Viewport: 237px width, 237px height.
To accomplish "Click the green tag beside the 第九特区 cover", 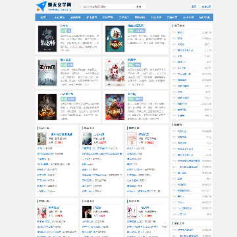I will point(63,65).
